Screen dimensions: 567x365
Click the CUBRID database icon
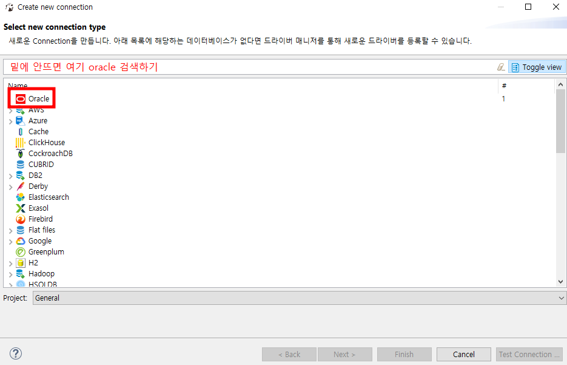coord(20,165)
